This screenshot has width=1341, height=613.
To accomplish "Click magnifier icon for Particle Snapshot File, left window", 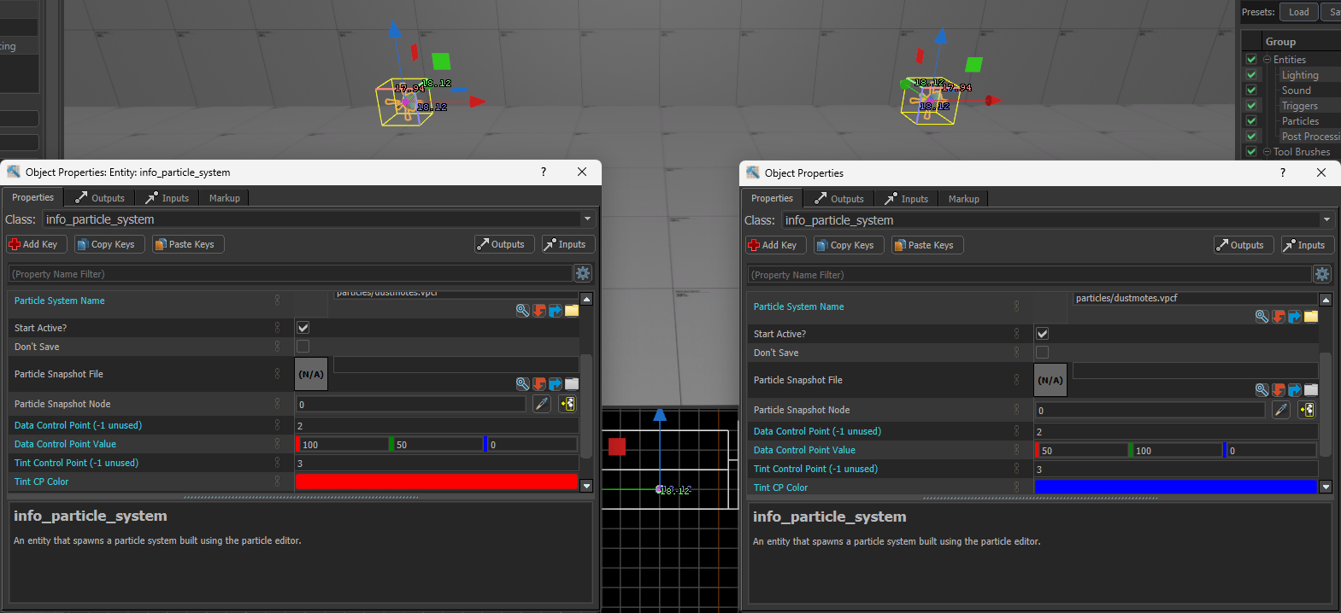I will tap(522, 384).
